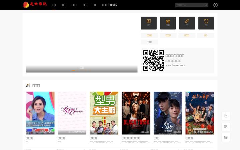This screenshot has height=150, width=240.
Task: Open the 型男大主厨 cooking show poster
Action: 104,113
